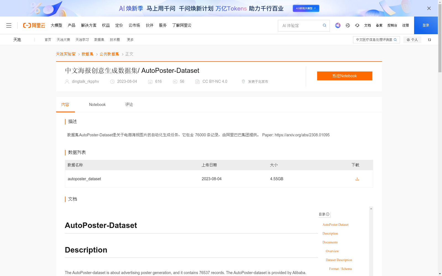Click the search magnifier in AI 体验馆 box
Viewport: 442px width, 276px height.
point(325,25)
